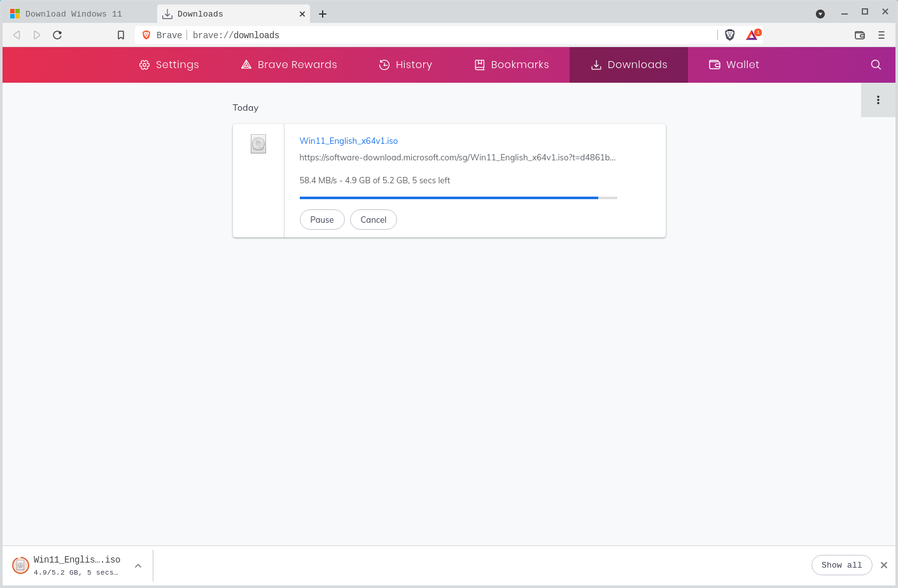Open the hamburger main menu
This screenshot has width=898, height=588.
tap(881, 35)
